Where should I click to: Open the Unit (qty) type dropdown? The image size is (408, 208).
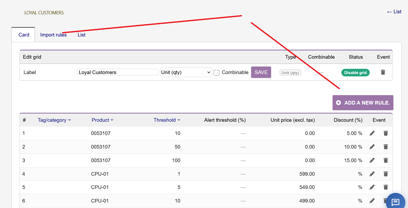pyautogui.click(x=186, y=72)
